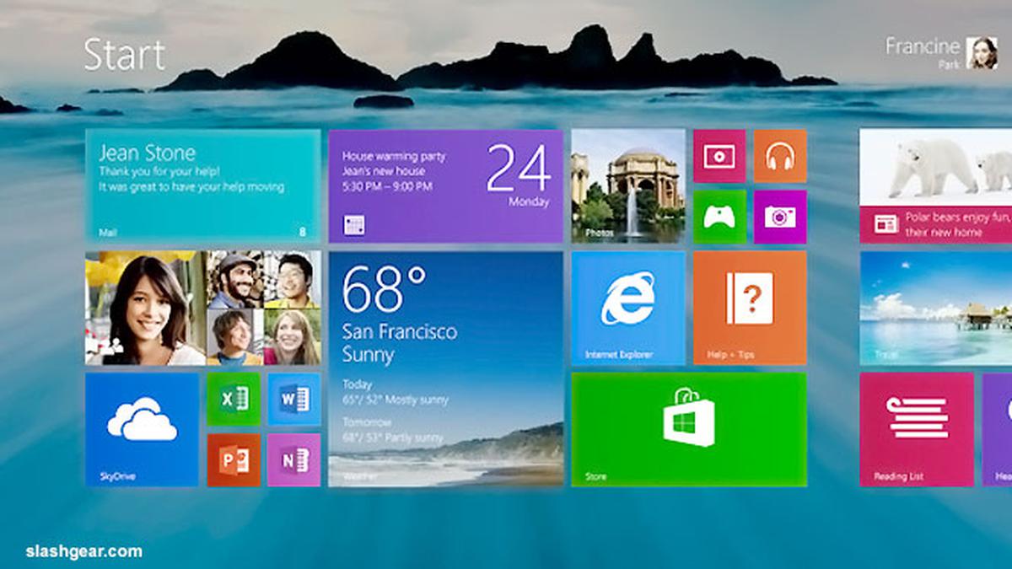Click the calendar icon in the Calendar tile

(354, 225)
